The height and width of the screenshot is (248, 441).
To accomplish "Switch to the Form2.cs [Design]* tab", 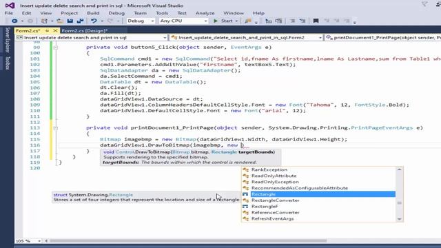I will point(85,30).
